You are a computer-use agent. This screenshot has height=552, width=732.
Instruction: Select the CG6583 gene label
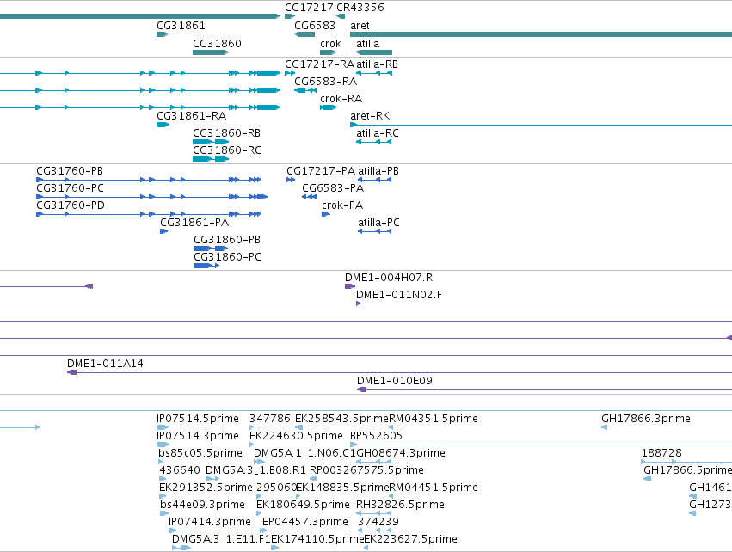click(315, 25)
